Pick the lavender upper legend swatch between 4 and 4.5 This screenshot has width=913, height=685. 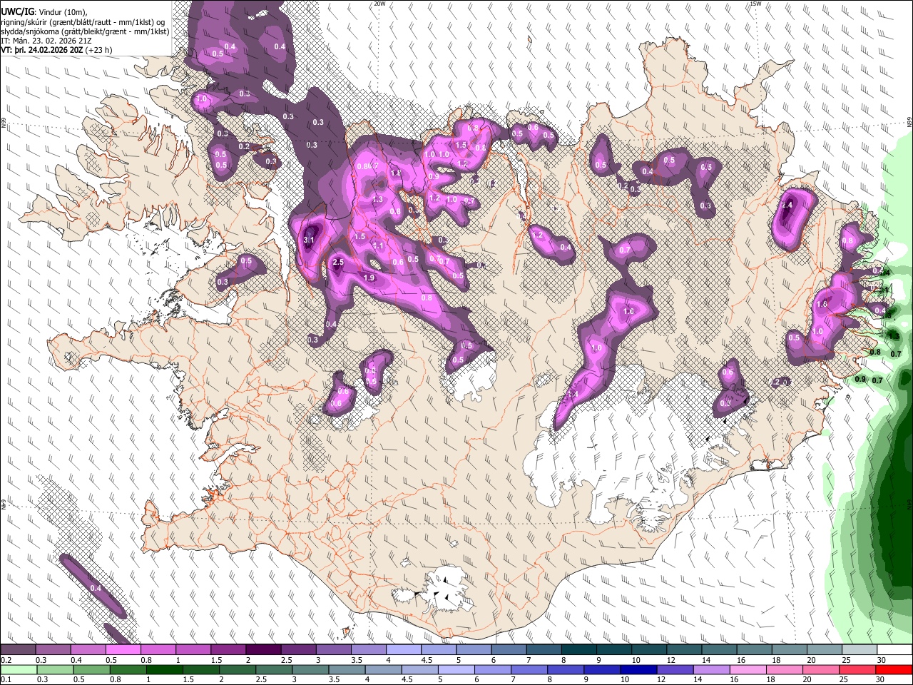click(x=404, y=650)
